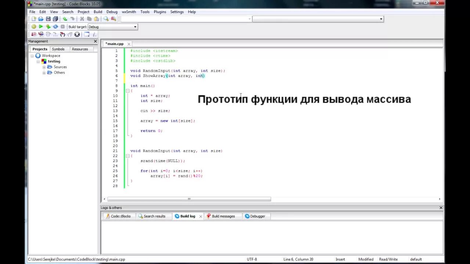The width and height of the screenshot is (470, 264).
Task: Run program with green play icon
Action: pos(41,27)
